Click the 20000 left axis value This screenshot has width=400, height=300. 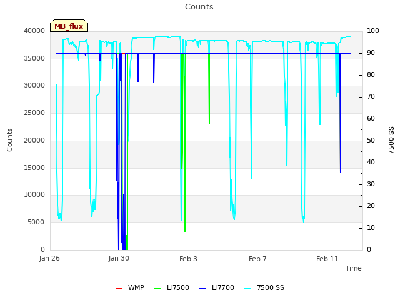tap(34, 140)
